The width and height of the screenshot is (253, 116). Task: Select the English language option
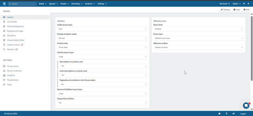point(243,114)
